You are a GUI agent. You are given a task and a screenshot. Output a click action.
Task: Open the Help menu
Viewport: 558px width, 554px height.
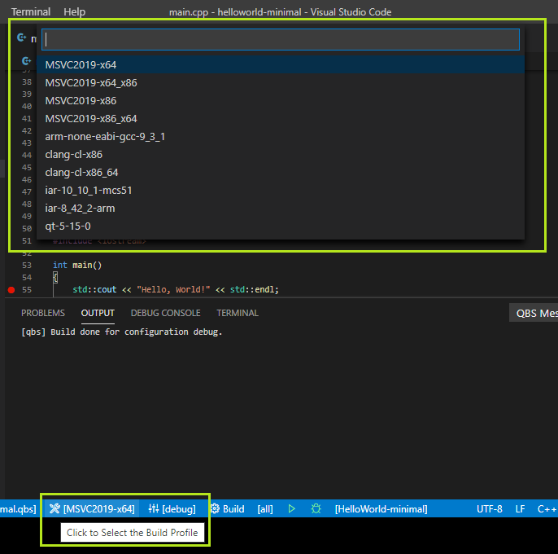[74, 12]
